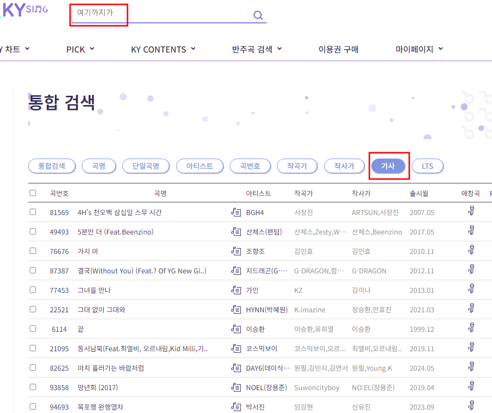This screenshot has width=492, height=413.
Task: Enable the checkbox next to 망년회 (2017)
Action: point(33,387)
